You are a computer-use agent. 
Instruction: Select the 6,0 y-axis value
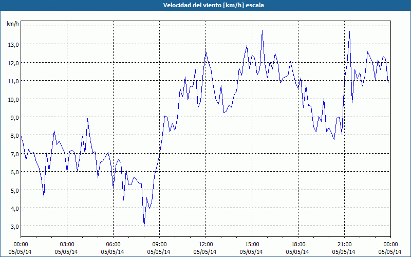click(14, 172)
